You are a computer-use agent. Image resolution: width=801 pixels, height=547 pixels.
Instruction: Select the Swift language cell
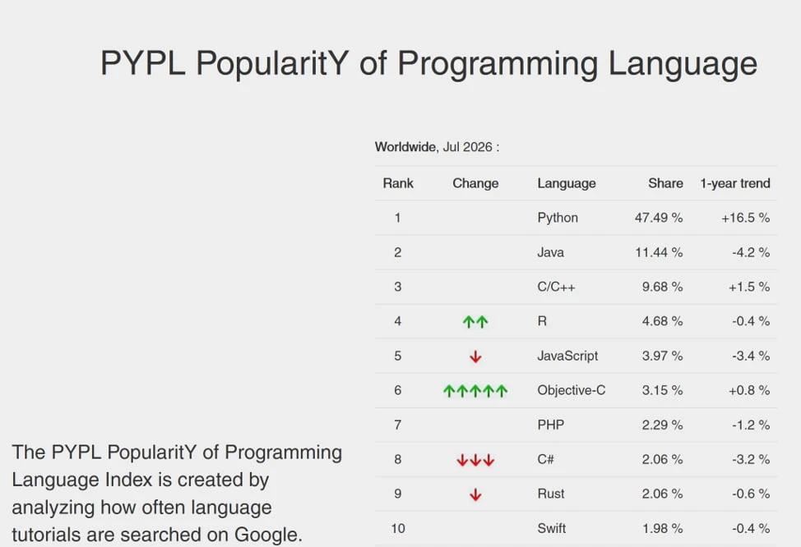pyautogui.click(x=551, y=528)
